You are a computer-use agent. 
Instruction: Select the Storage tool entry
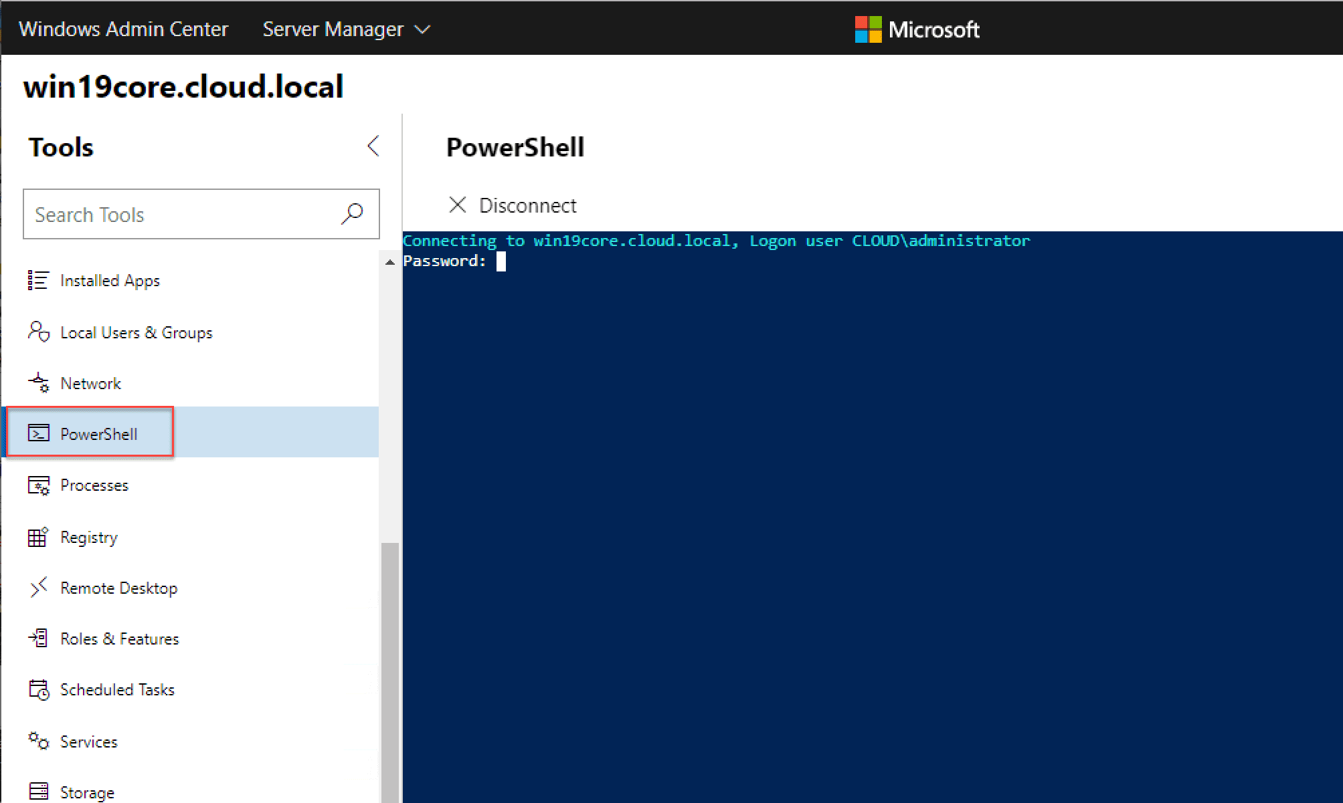pos(87,792)
